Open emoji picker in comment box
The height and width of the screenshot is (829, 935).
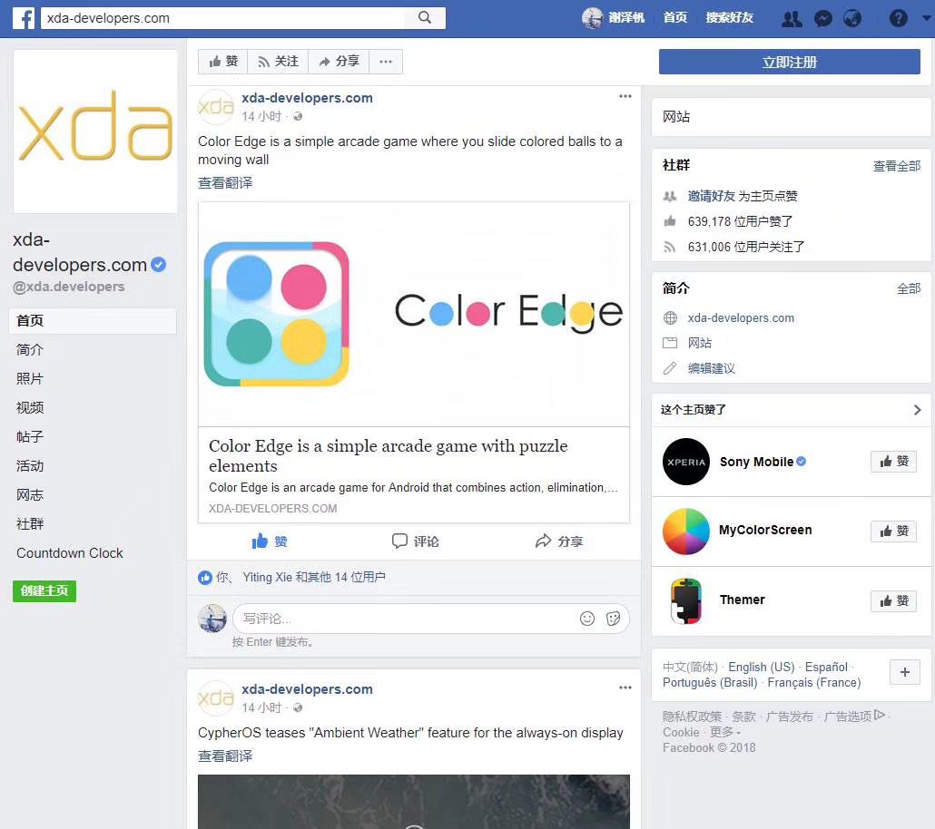point(586,619)
